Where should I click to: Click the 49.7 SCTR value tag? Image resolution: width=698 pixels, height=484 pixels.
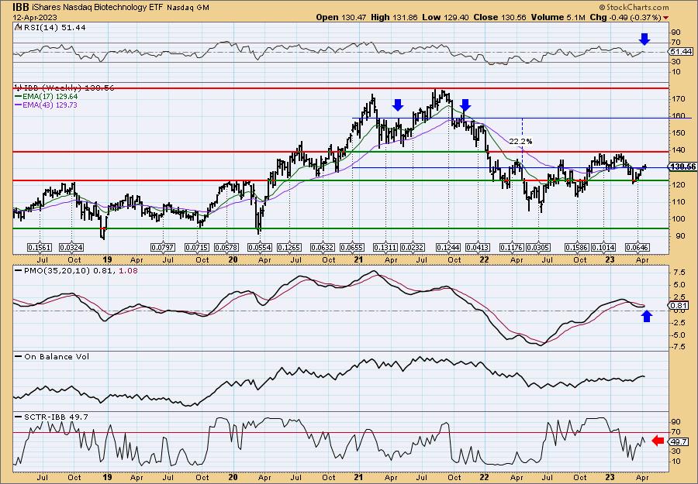[679, 441]
